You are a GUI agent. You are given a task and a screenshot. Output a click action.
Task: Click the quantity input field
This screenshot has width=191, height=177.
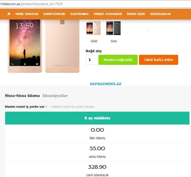(x=92, y=60)
